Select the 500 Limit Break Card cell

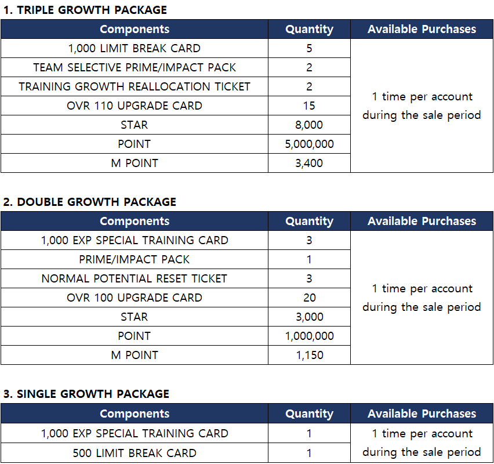[135, 453]
